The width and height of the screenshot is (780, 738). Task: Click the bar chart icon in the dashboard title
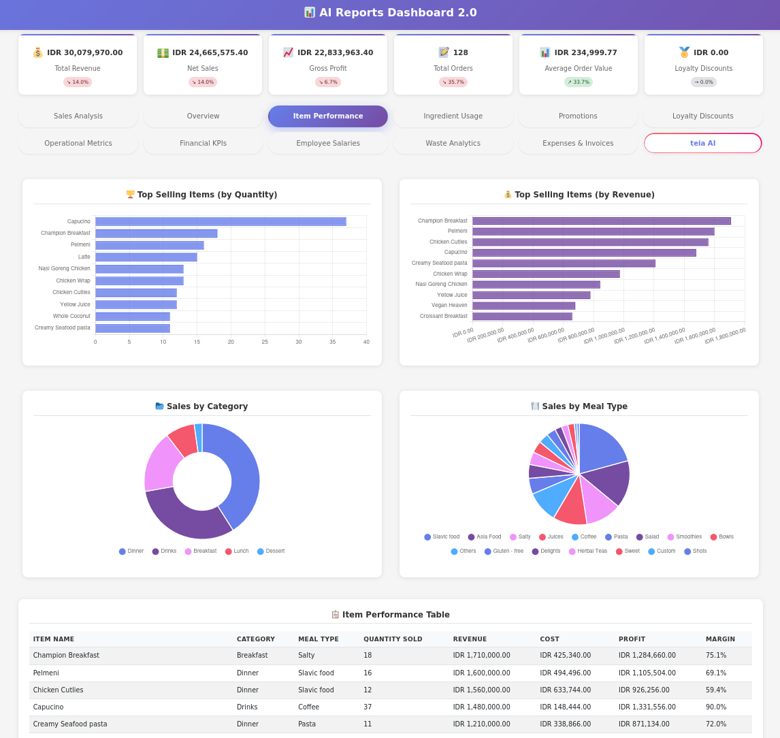click(310, 12)
